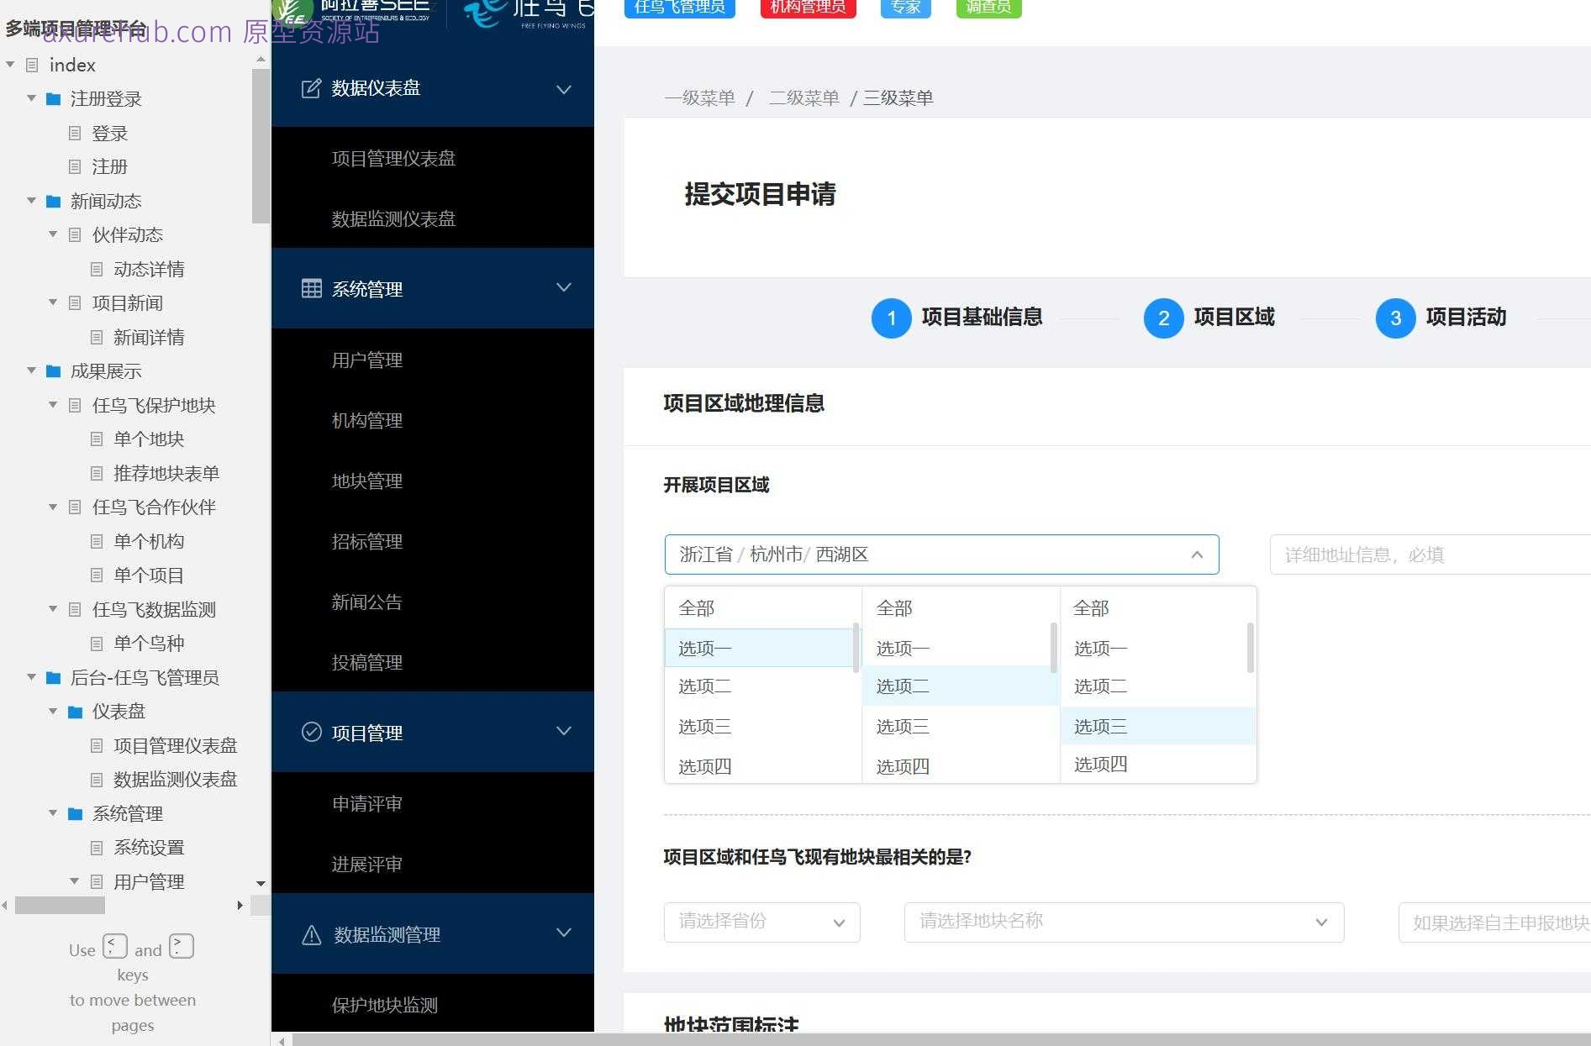Click the 数据监测管理 warning triangle icon
This screenshot has width=1591, height=1046.
click(x=312, y=934)
